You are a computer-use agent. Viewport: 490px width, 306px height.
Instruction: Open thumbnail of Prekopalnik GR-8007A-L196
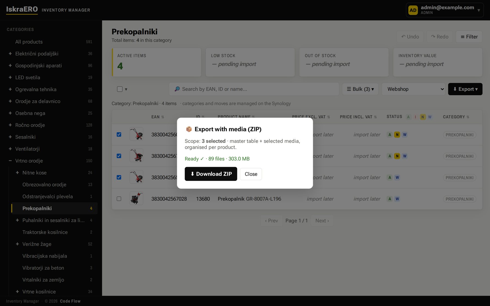tap(136, 198)
